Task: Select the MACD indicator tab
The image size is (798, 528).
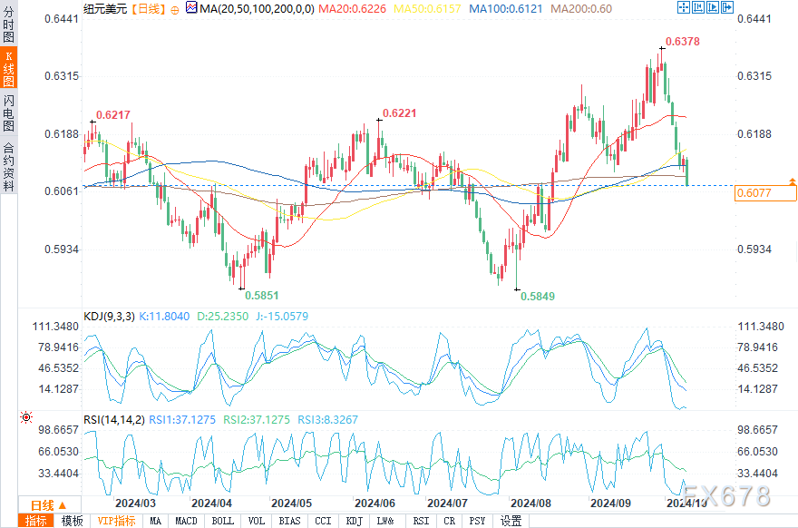Action: pos(186,521)
